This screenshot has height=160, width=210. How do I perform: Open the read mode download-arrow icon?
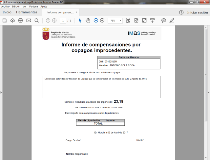pos(152,20)
